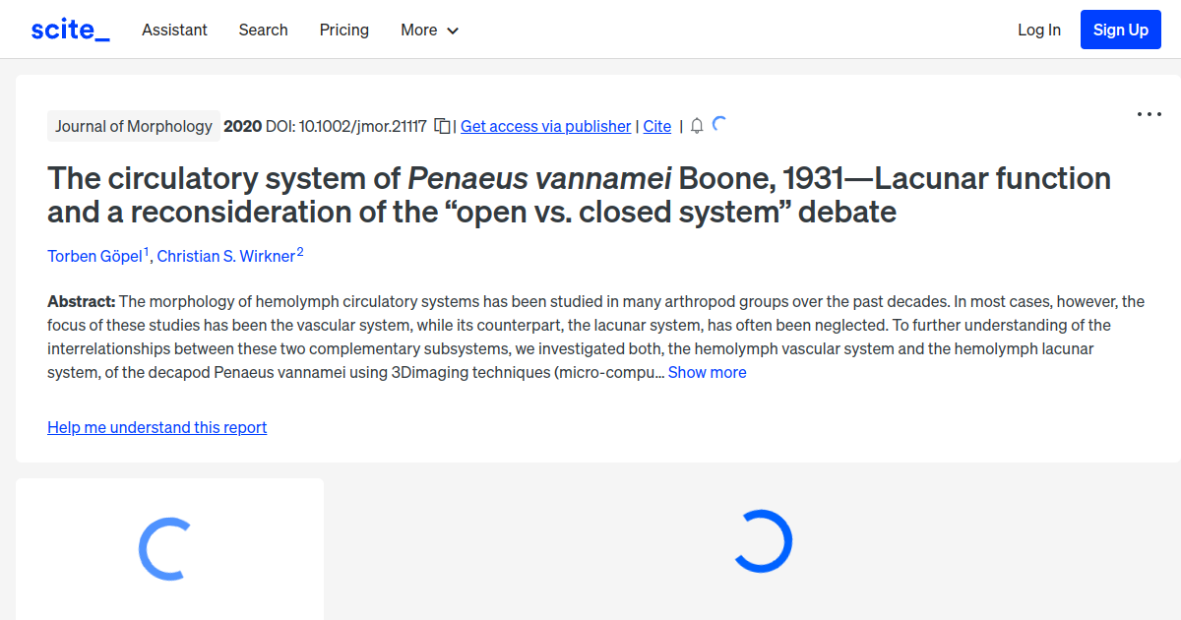
Task: Click the article title heading
Action: click(x=579, y=195)
